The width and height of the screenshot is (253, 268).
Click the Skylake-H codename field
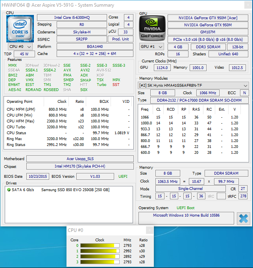82,32
